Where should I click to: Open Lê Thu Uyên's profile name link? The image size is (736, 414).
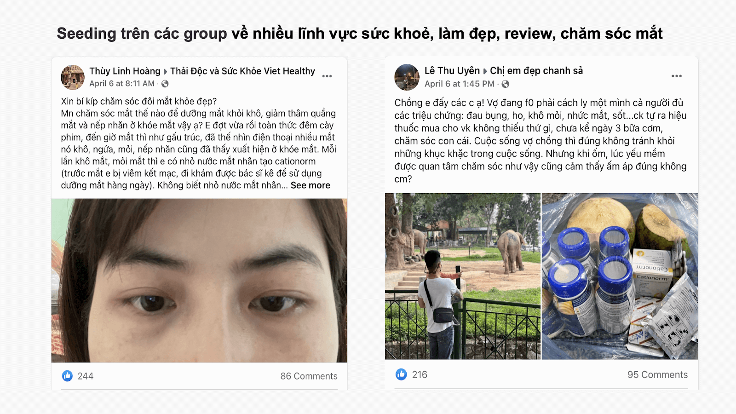[x=452, y=71]
